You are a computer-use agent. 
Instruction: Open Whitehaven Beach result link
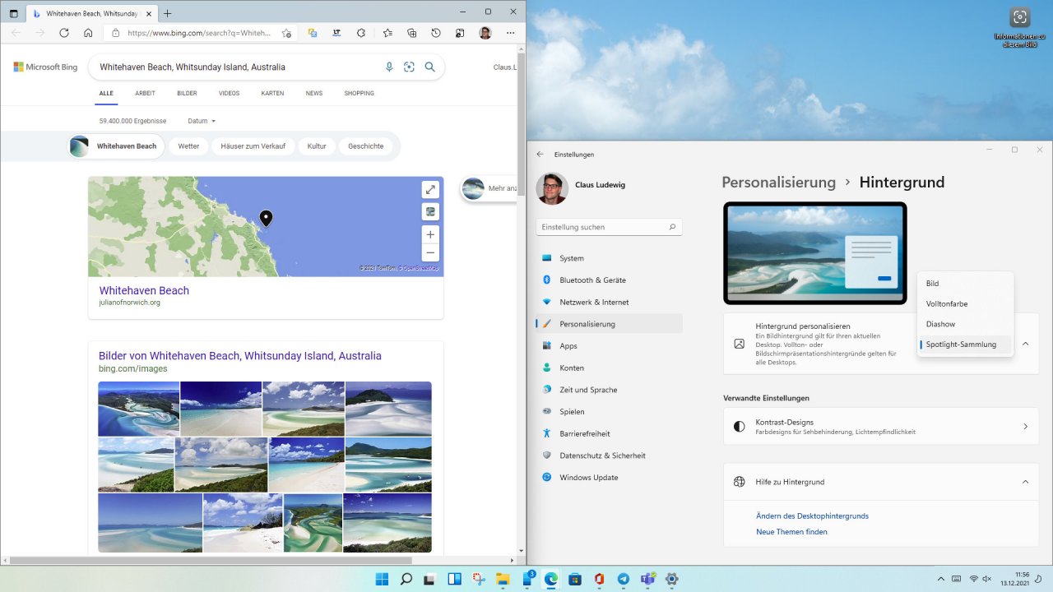pos(144,290)
